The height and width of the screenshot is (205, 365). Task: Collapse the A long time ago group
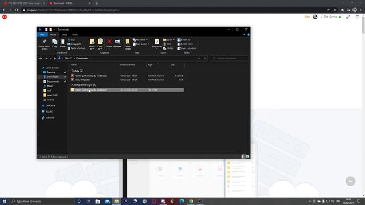pyautogui.click(x=70, y=85)
